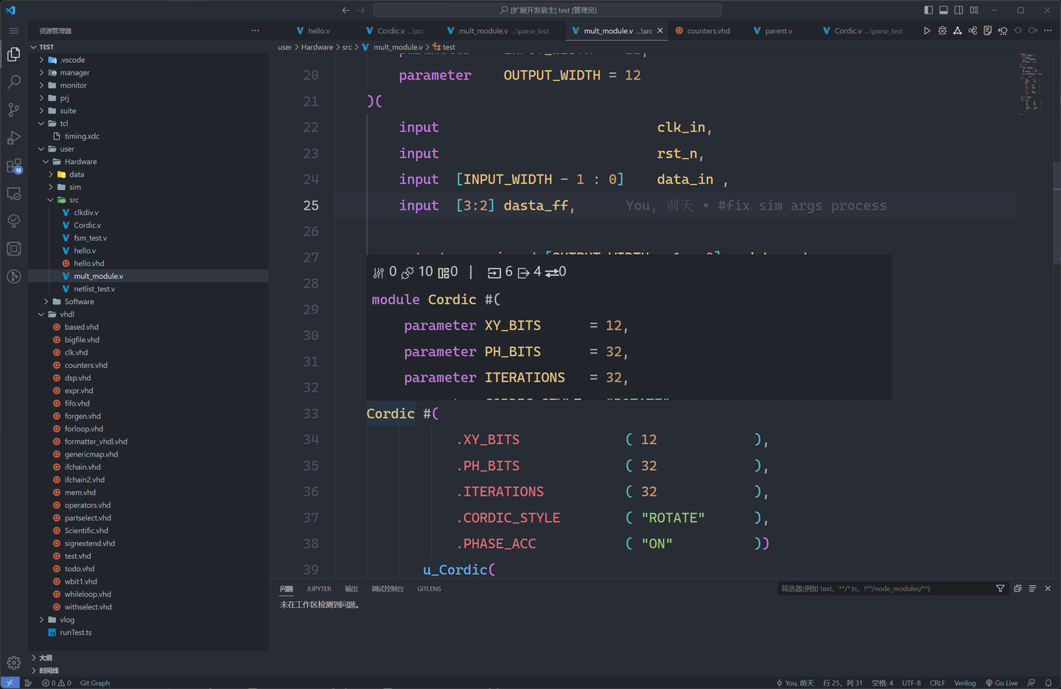Run the simulation with the play icon
1061x689 pixels.
coord(927,30)
